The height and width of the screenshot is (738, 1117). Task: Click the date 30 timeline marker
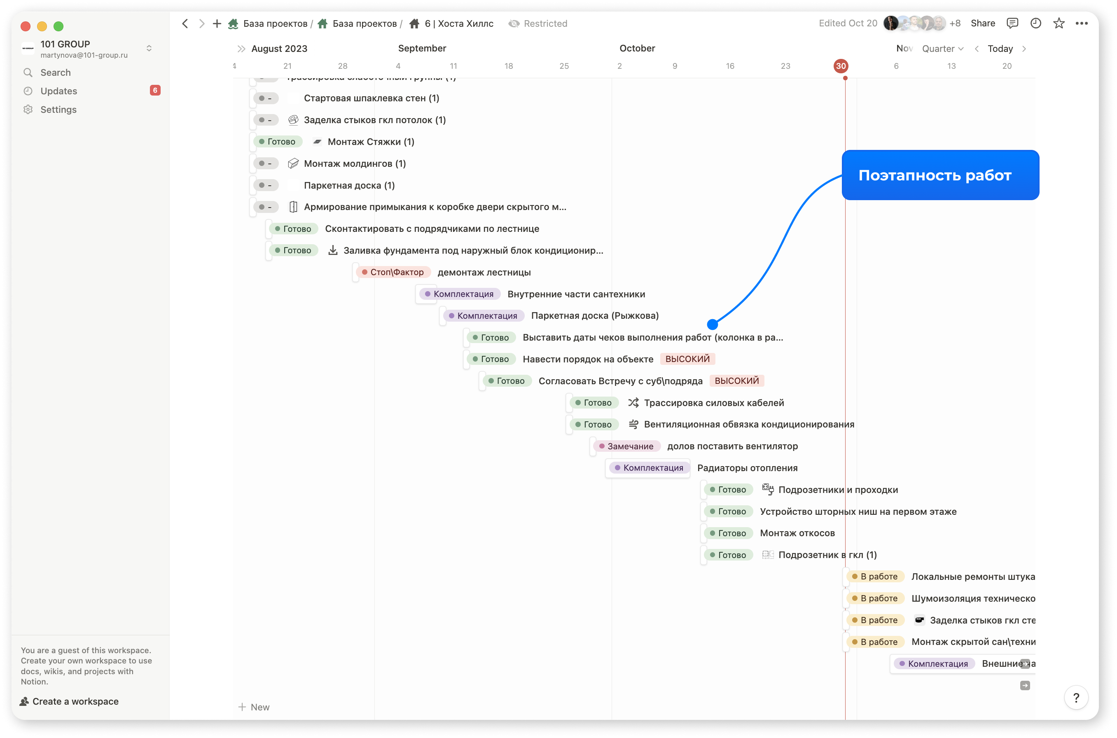[x=841, y=66]
